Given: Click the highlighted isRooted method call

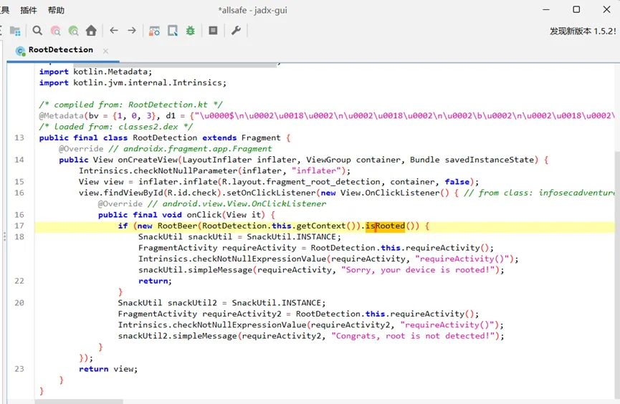Looking at the screenshot, I should coord(385,226).
